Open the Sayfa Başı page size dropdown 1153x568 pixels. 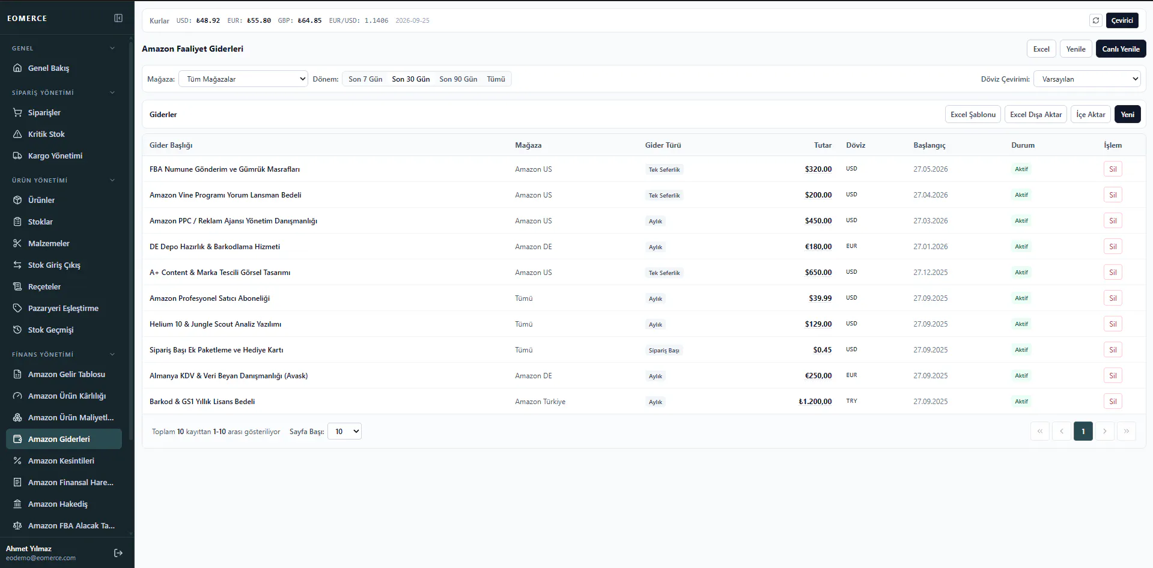point(344,431)
